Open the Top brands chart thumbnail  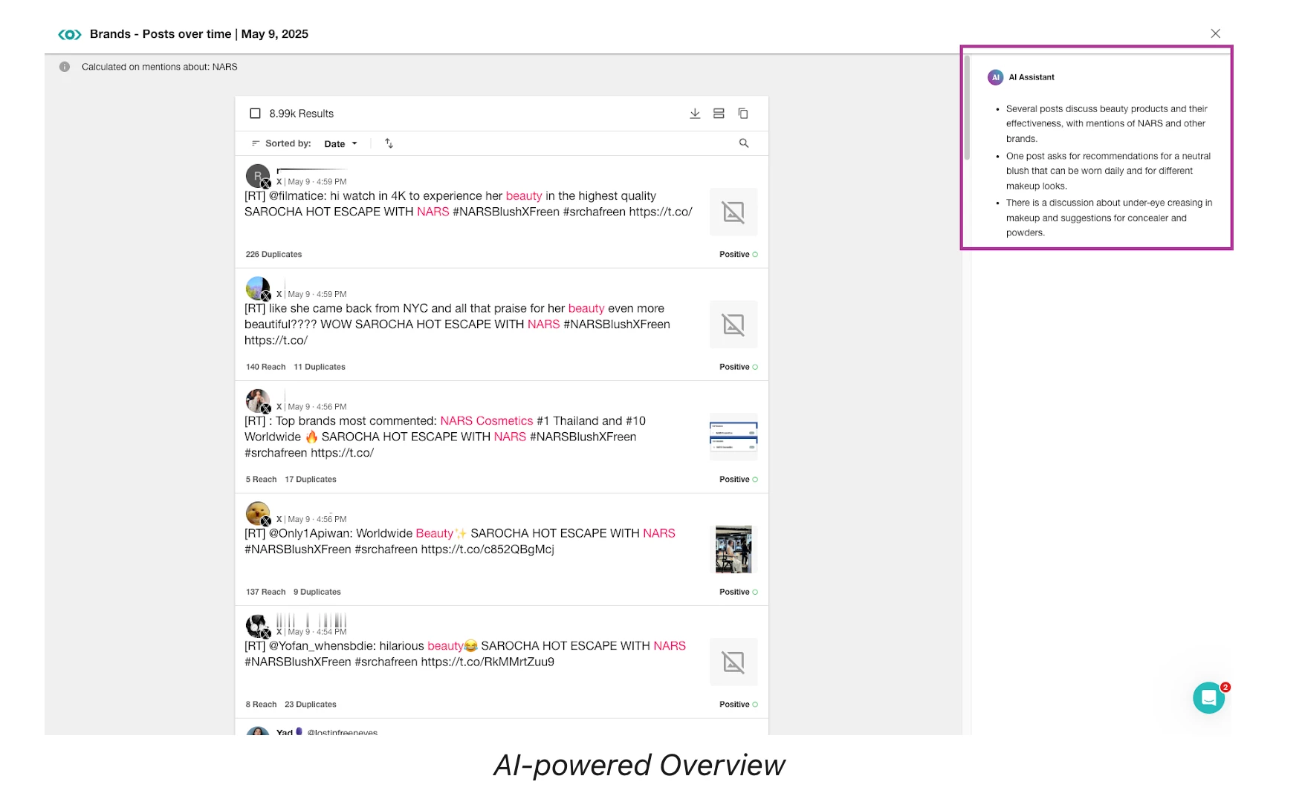[x=733, y=437]
